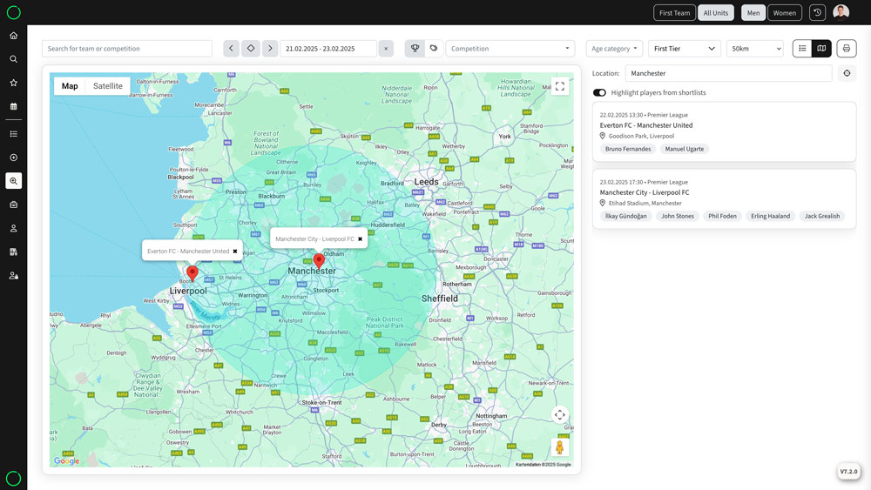Use current location crosshair button
Screen dimensions: 871x490
[847, 73]
